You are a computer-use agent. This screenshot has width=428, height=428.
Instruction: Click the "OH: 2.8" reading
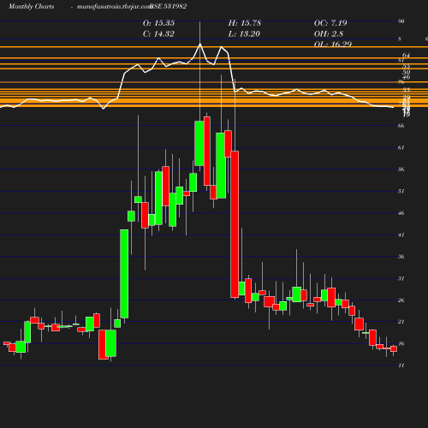(329, 34)
